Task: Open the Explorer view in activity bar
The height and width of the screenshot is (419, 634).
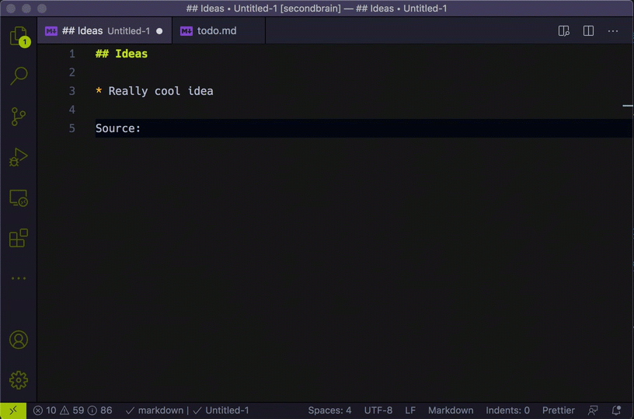Action: click(18, 36)
